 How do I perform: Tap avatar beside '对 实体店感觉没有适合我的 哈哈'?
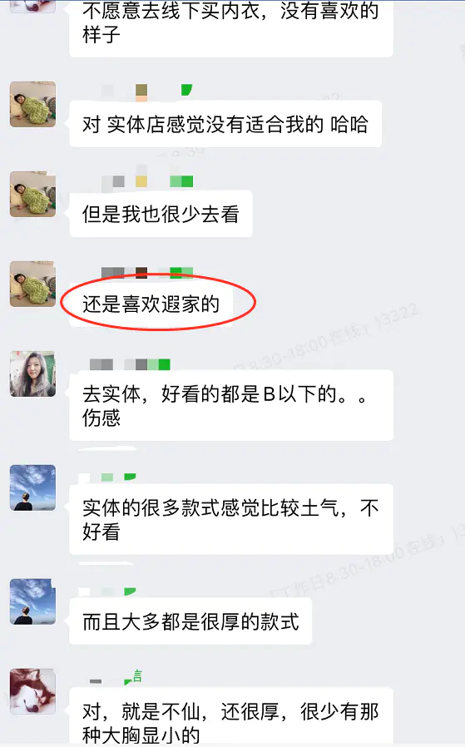point(33,104)
